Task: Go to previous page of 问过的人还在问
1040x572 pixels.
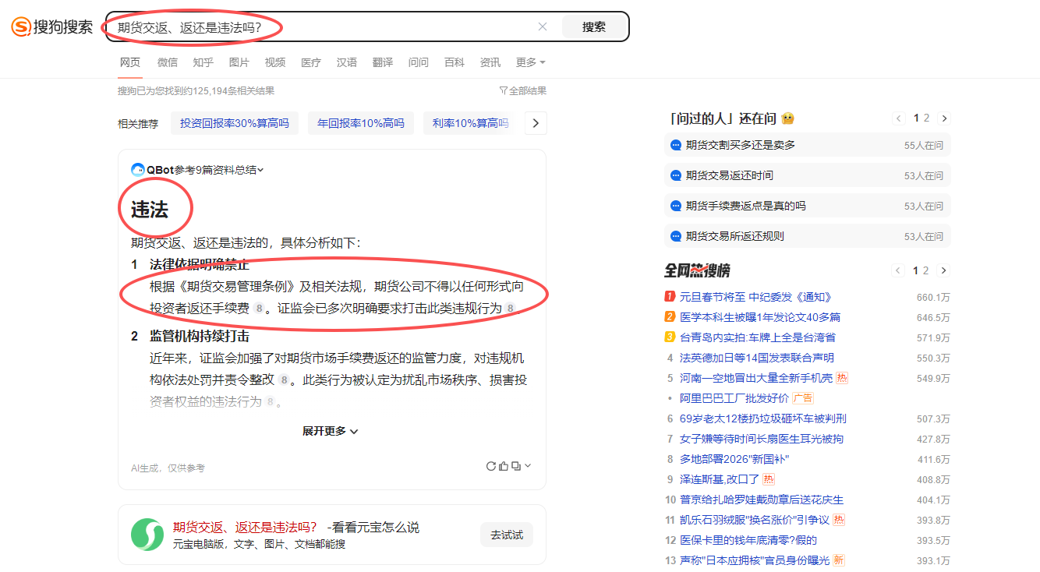Action: pyautogui.click(x=899, y=118)
